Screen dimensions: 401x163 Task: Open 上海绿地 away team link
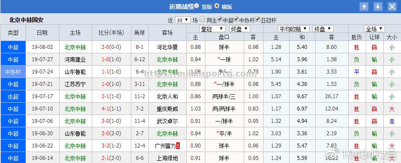click(x=167, y=158)
